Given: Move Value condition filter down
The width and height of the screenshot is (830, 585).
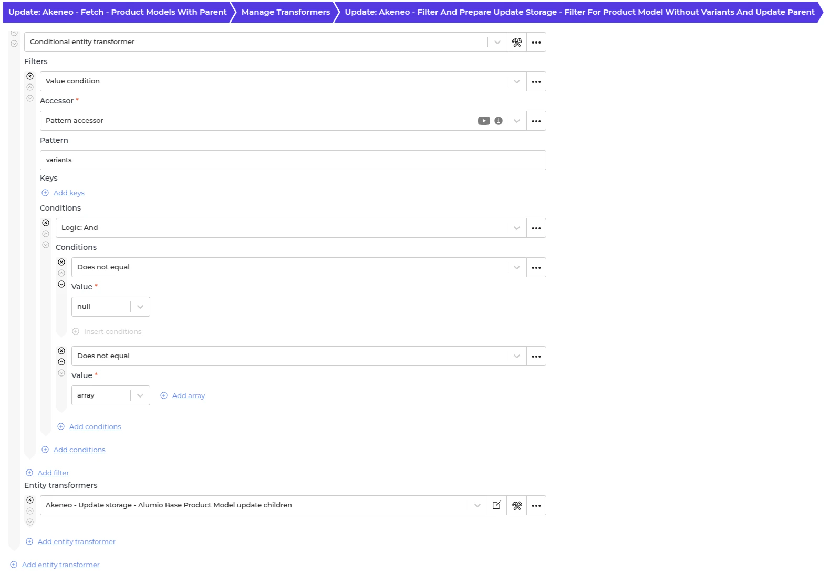Looking at the screenshot, I should pos(30,98).
